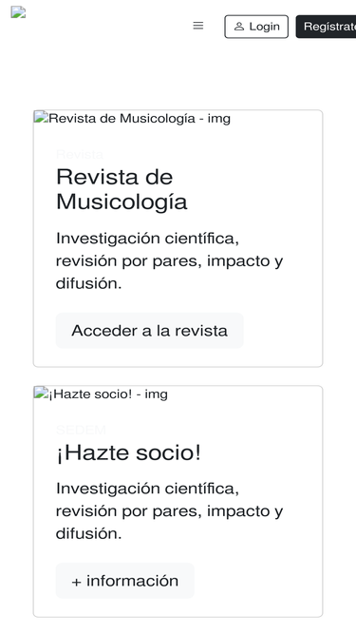Click the faint 'SEDEM' category label

81,430
